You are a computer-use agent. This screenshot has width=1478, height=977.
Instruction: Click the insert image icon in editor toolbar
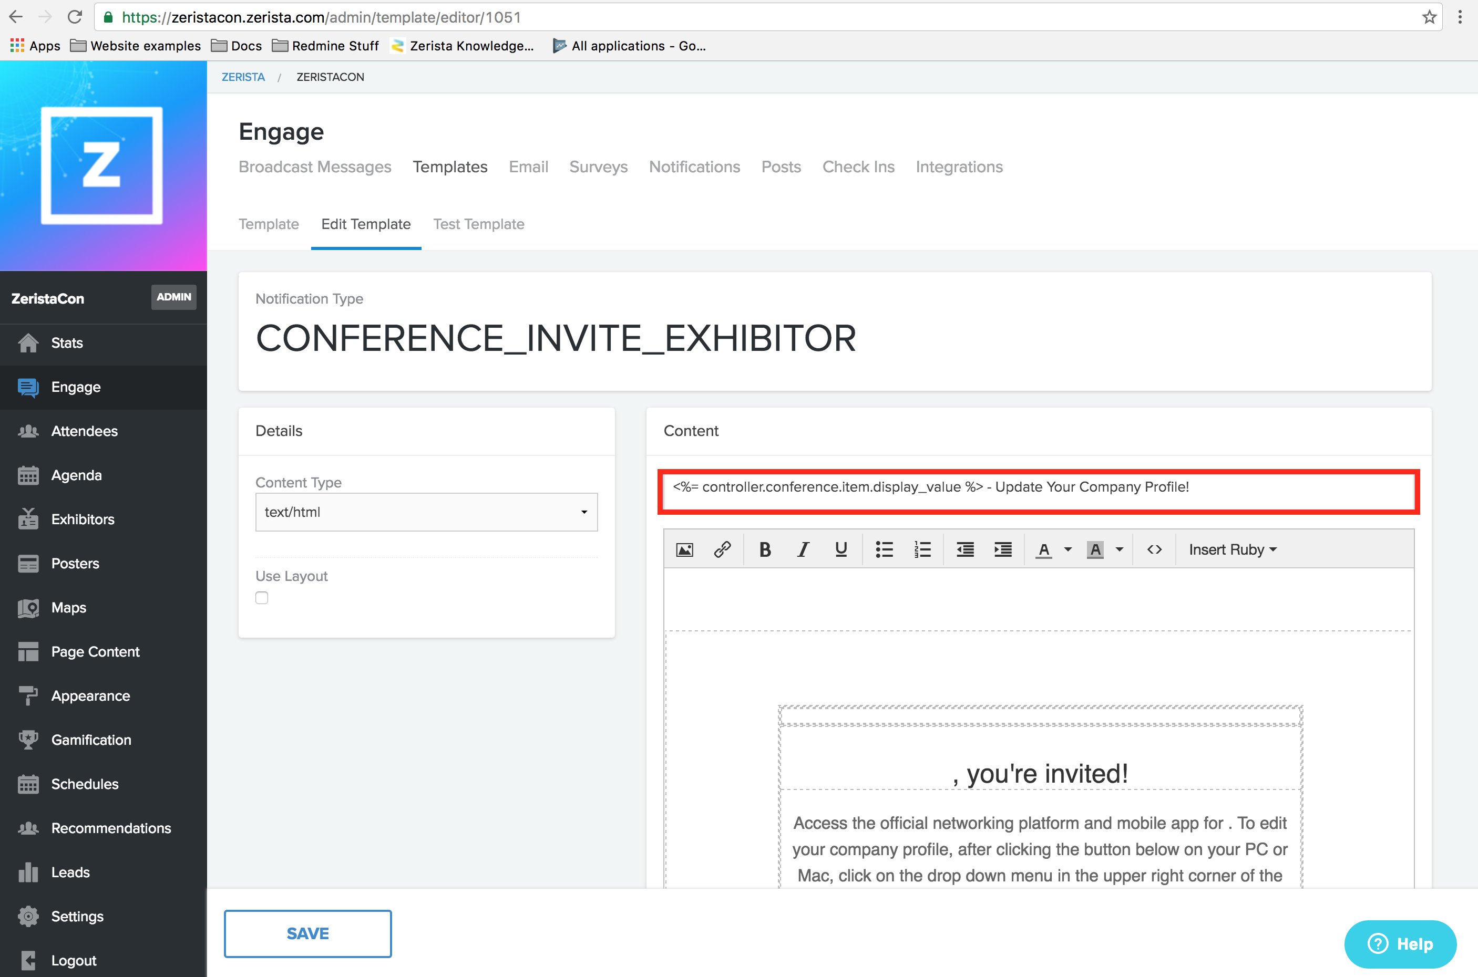[x=684, y=549]
